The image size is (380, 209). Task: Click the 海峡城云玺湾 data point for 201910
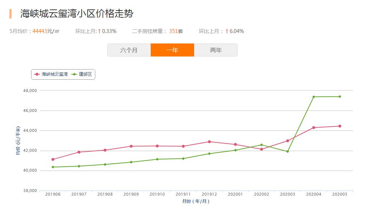(157, 146)
